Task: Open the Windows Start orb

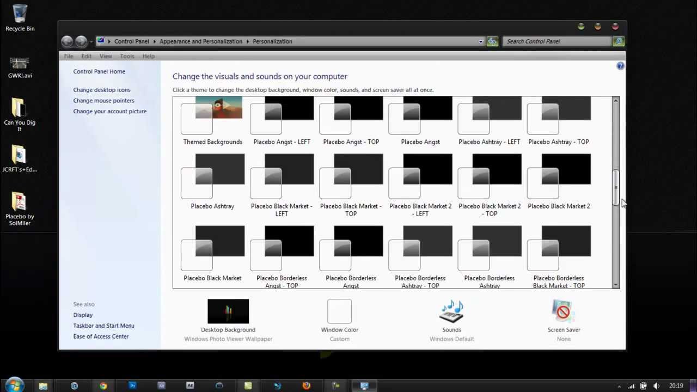Action: coord(14,385)
